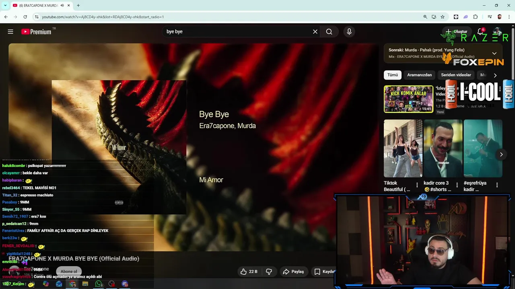Open the Chrome zoom indicator
Viewport: 515px width, 289px height.
point(425,17)
